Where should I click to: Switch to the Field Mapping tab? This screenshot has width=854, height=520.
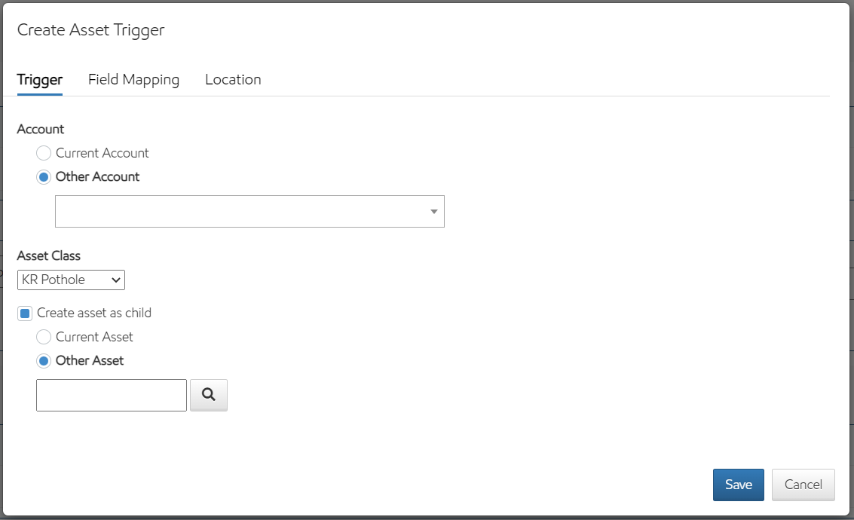click(133, 79)
